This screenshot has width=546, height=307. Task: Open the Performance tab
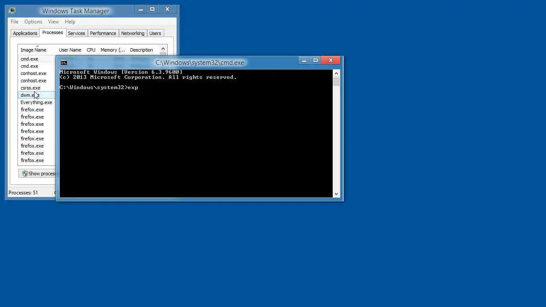(x=103, y=33)
